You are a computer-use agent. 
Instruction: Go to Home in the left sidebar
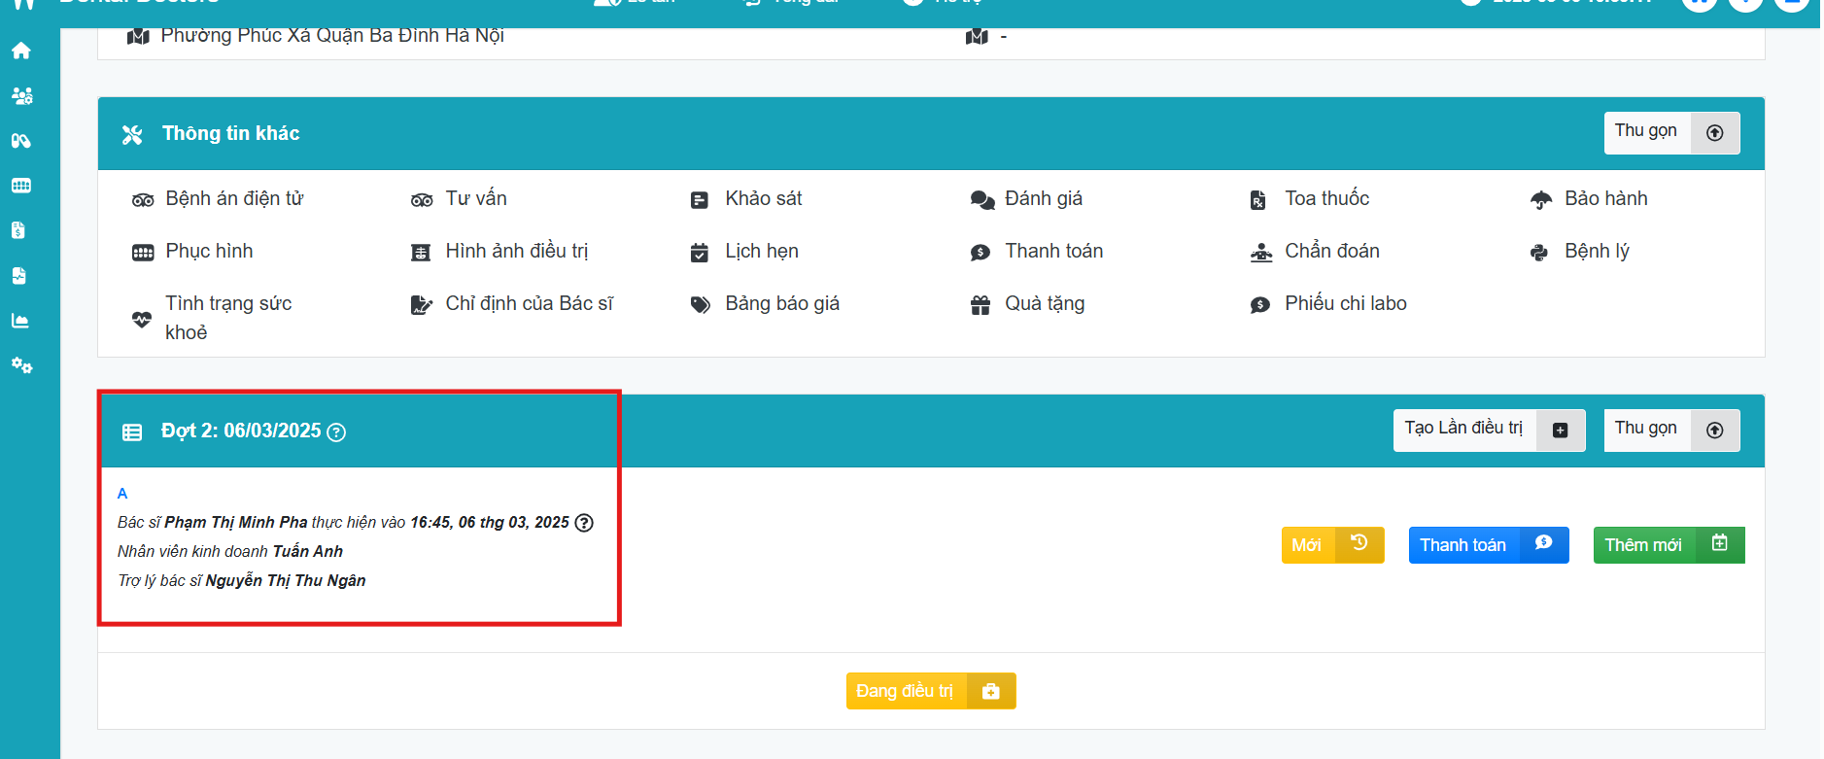[21, 51]
